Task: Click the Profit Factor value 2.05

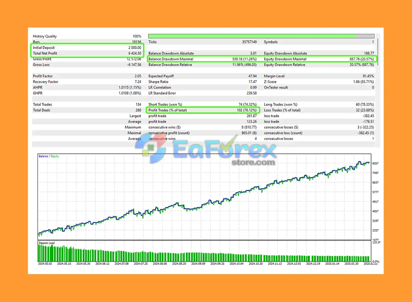Action: (x=138, y=76)
